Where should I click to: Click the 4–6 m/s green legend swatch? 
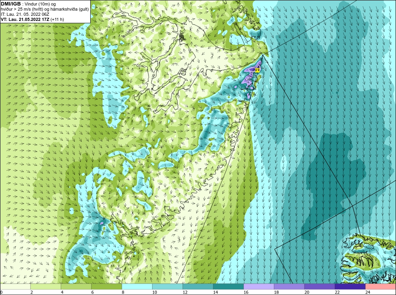pyautogui.click(x=76, y=286)
